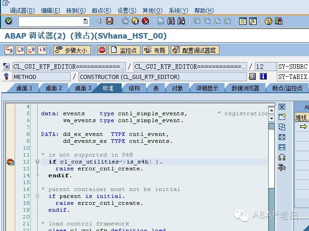
Task: Click the 步骤大小 step size button
Action: [x=72, y=50]
